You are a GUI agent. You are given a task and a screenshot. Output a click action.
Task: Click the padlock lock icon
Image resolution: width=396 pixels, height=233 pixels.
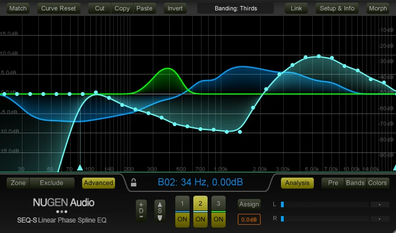133,183
